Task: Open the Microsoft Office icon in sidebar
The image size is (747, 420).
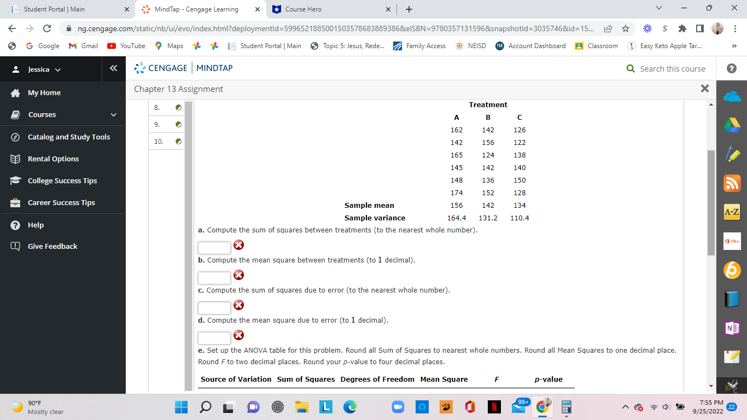Action: click(x=732, y=241)
